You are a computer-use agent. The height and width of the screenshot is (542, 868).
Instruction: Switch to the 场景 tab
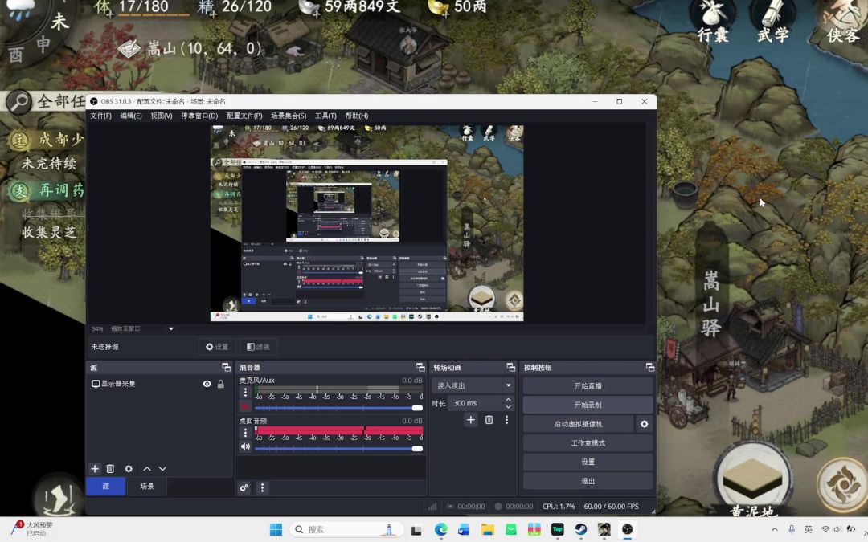(147, 487)
